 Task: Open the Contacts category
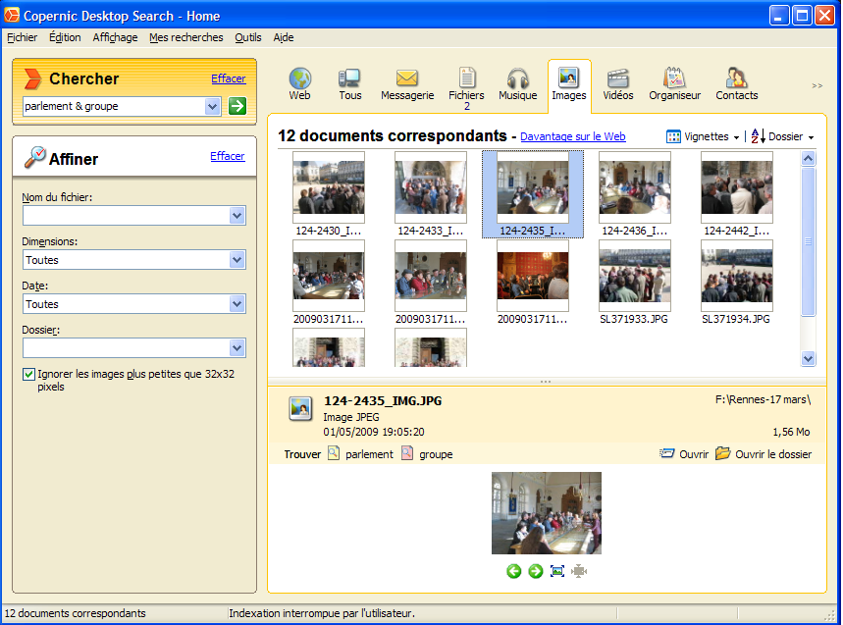[x=736, y=83]
